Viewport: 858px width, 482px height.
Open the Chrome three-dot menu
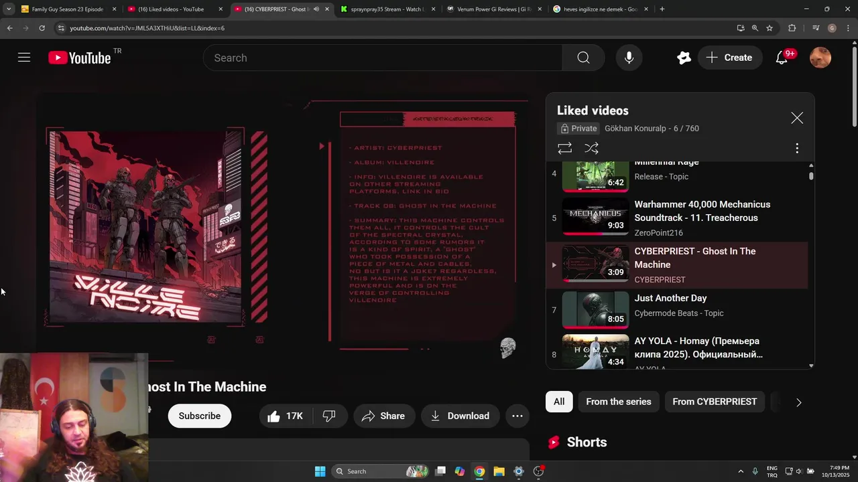[848, 28]
